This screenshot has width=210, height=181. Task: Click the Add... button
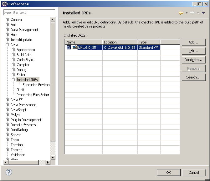click(x=193, y=43)
